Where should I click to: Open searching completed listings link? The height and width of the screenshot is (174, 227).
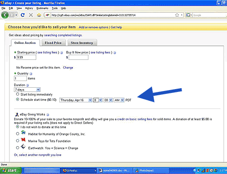pyautogui.click(x=63, y=35)
